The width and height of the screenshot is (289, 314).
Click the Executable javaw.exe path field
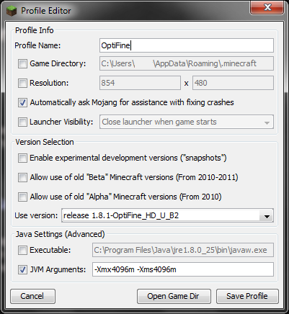click(x=183, y=250)
